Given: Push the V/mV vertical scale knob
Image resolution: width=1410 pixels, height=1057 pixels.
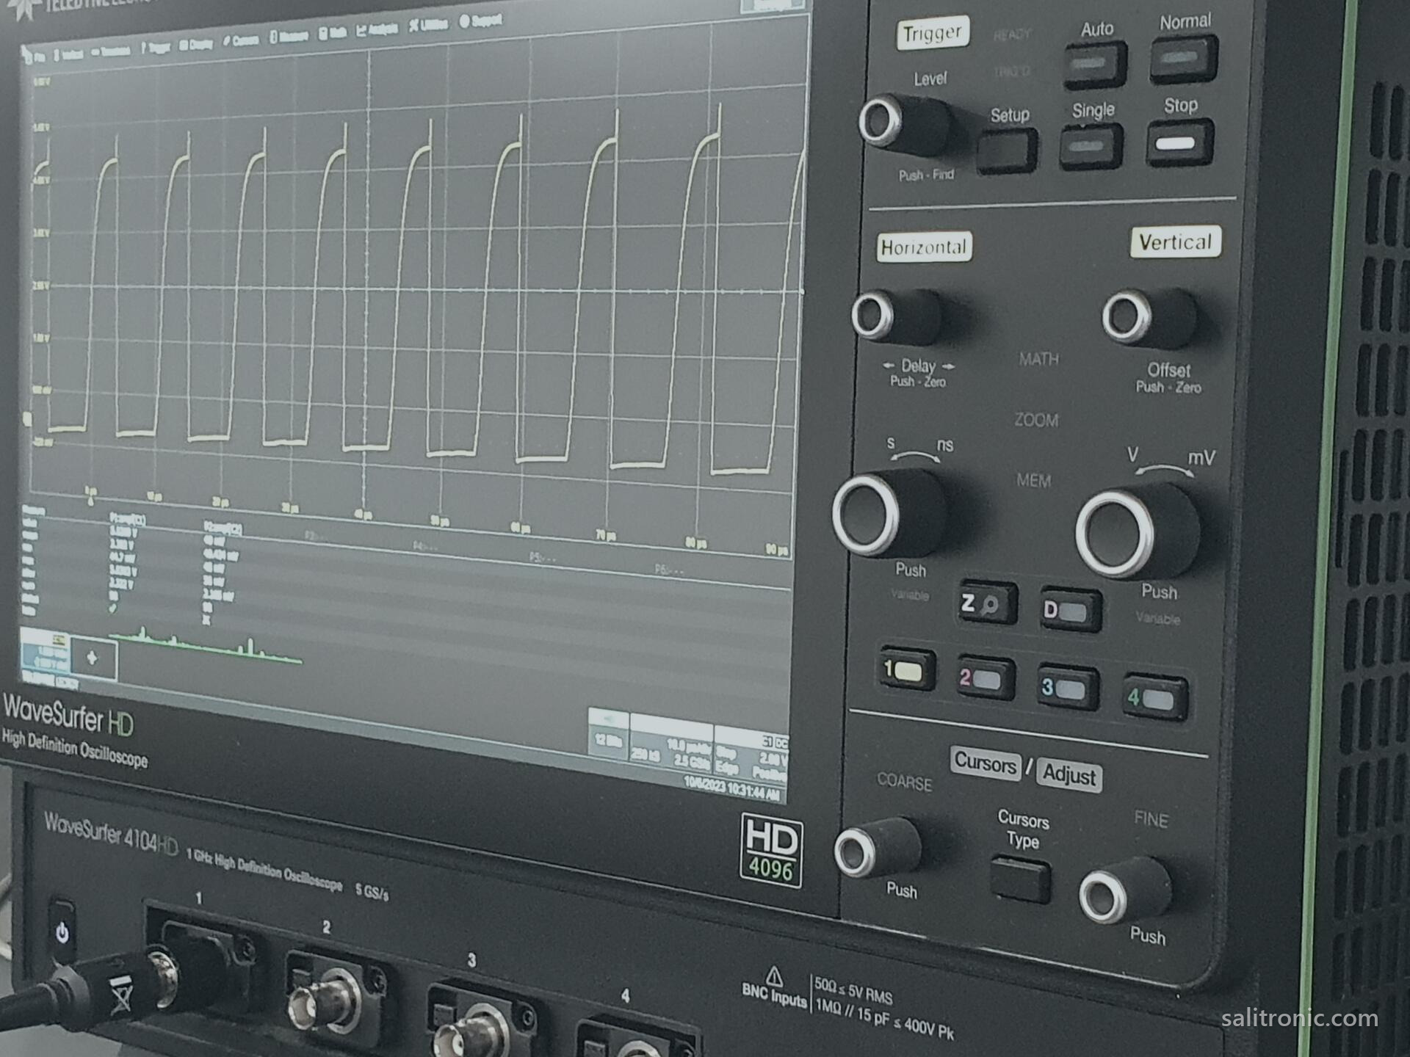Looking at the screenshot, I should click(1138, 531).
